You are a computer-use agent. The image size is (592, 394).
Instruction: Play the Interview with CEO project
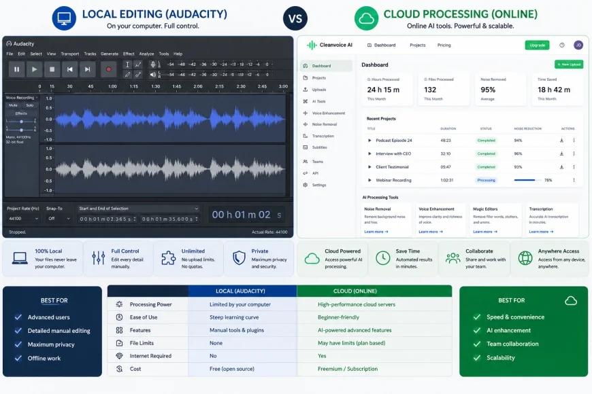pos(369,154)
